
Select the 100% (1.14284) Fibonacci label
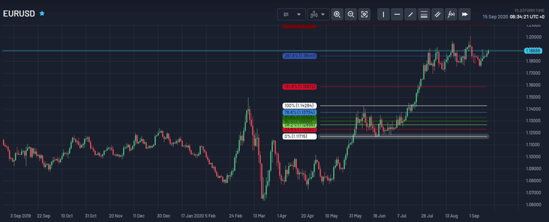point(299,105)
